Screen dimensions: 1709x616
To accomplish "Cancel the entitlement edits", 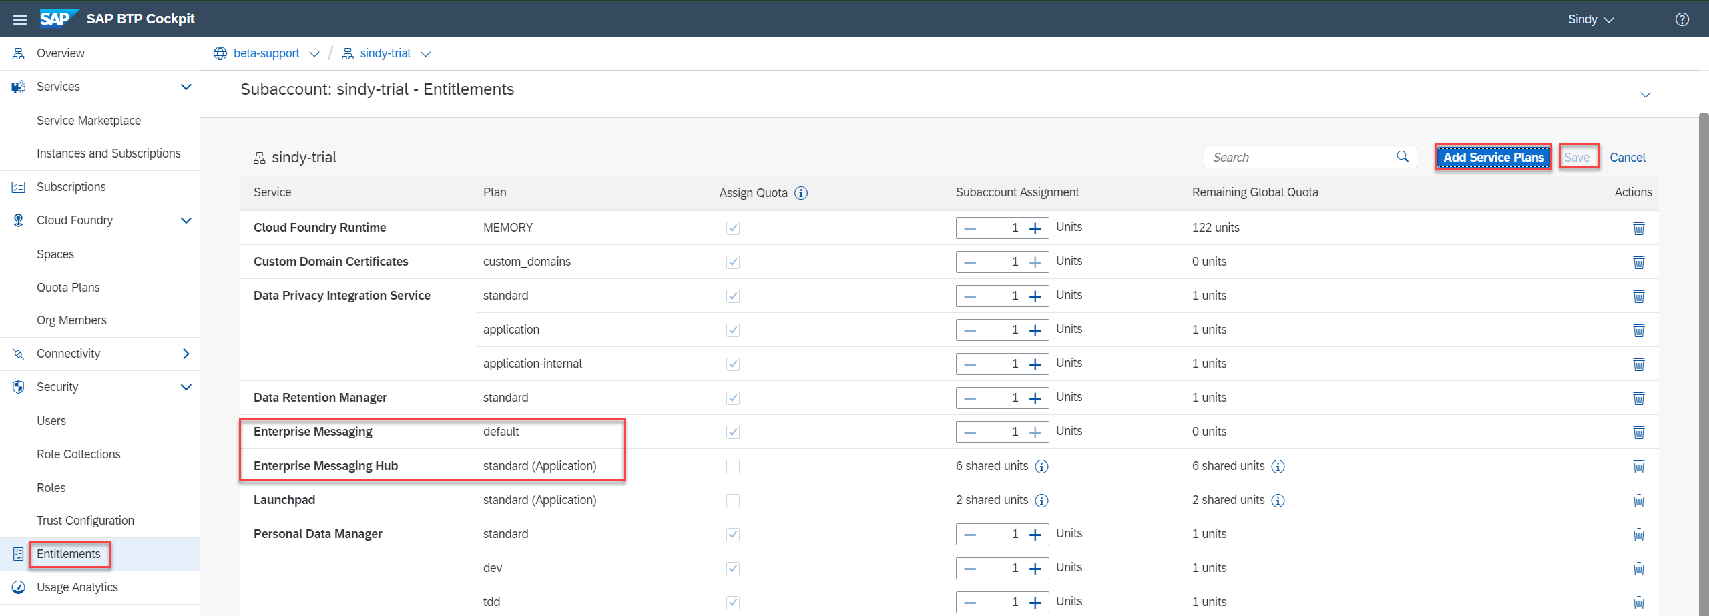I will (x=1627, y=158).
